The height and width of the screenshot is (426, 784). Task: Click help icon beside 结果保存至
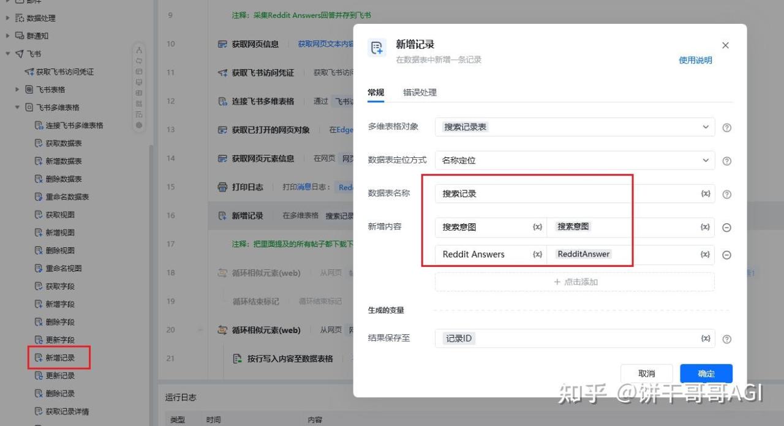pos(726,339)
